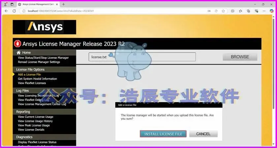The height and width of the screenshot is (148, 277).
Task: Click the Diagnostics section heading
Action: click(24, 137)
